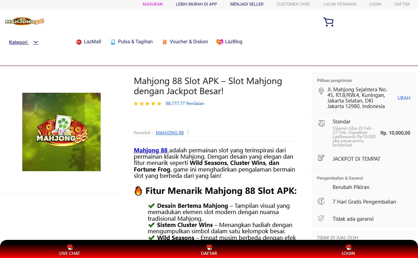
Task: Open the Pulsa & Tagihan link
Action: click(135, 41)
